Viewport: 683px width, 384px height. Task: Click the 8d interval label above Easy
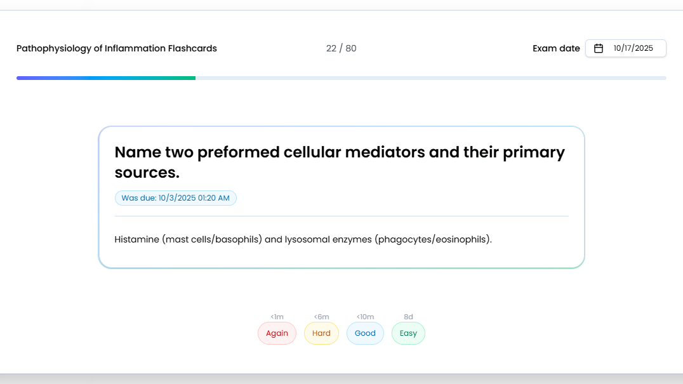[408, 317]
